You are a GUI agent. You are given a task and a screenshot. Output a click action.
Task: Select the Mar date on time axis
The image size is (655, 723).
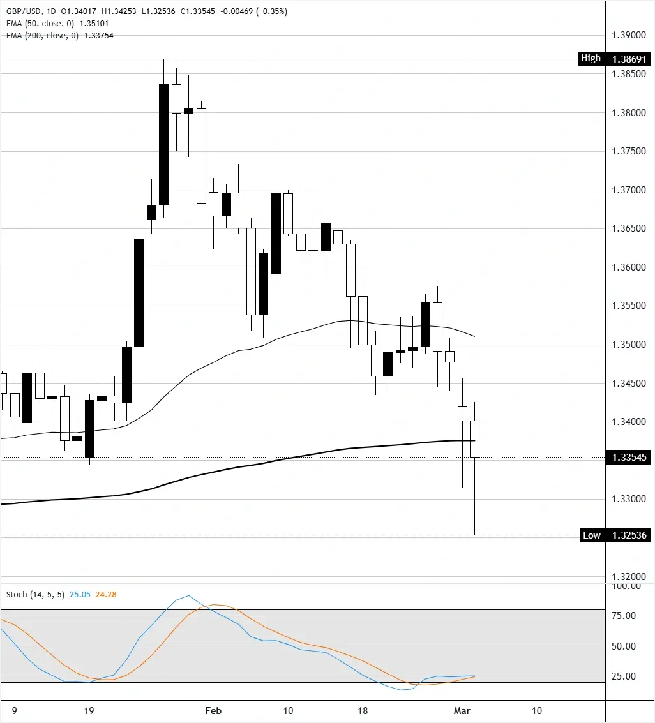pyautogui.click(x=461, y=710)
